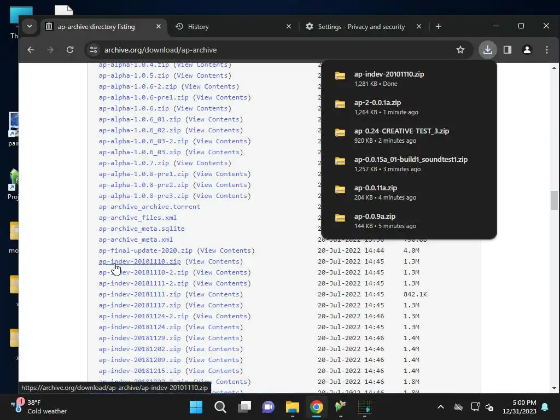560x420 pixels.
Task: Open ap-0.0.9a.zip download entry
Action: 409,221
